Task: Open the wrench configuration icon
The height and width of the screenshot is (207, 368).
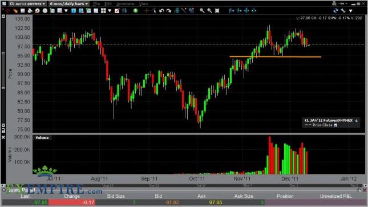Action: click(x=343, y=11)
